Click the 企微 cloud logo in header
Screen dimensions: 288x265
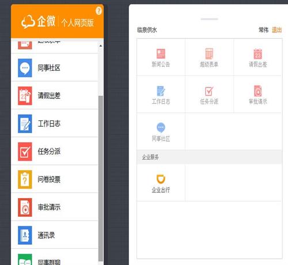[38, 21]
